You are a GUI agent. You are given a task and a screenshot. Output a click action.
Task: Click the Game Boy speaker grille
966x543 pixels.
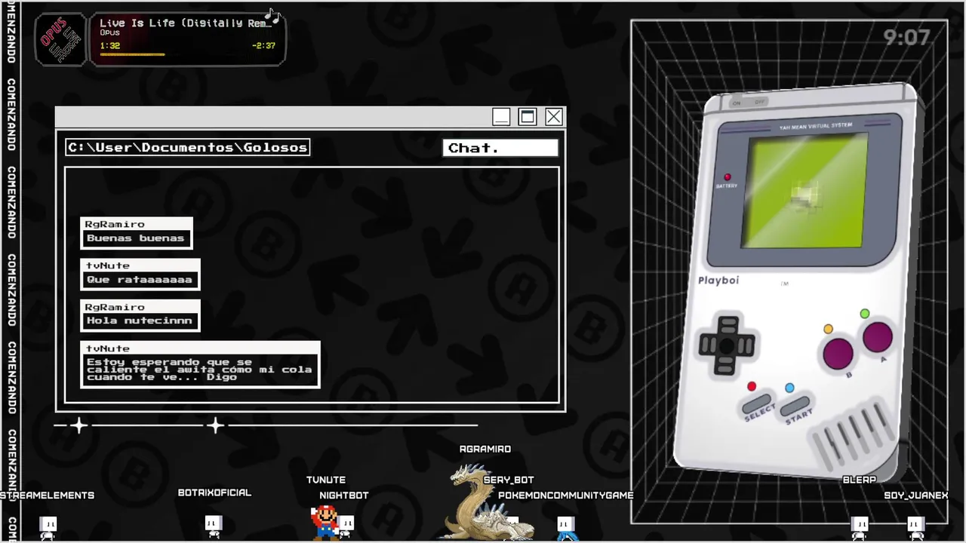tap(852, 435)
